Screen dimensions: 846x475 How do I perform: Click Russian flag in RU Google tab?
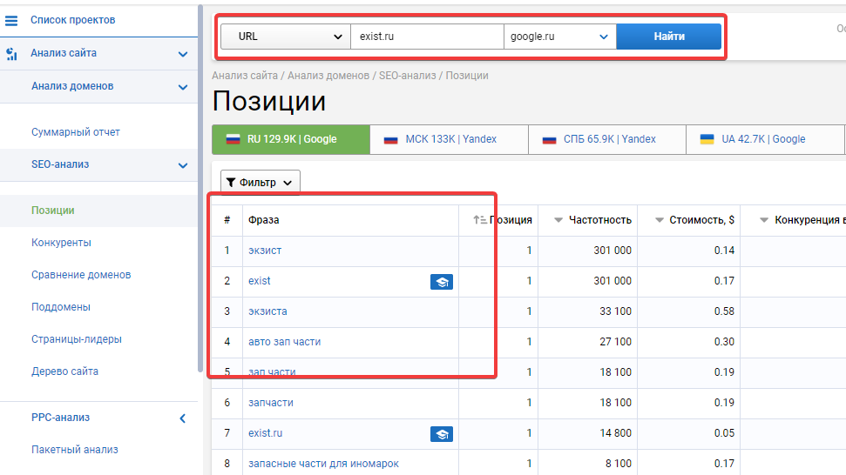click(233, 139)
